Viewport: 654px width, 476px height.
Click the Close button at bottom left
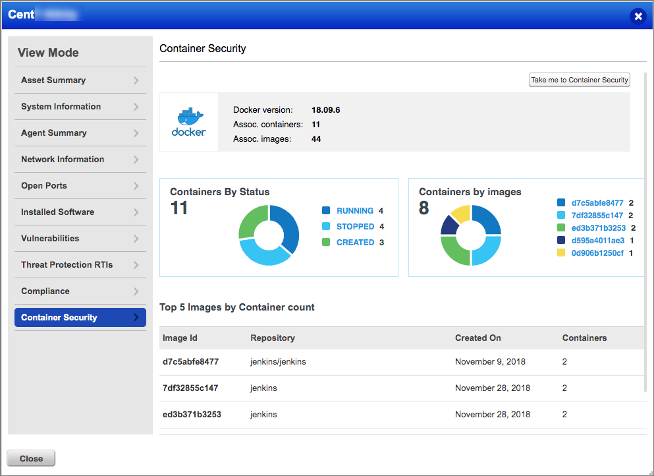[30, 458]
